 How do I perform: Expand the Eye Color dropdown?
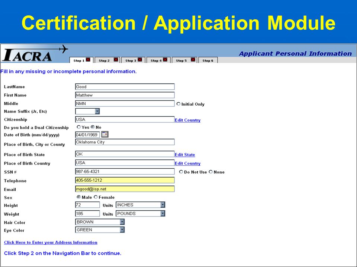[100, 230]
